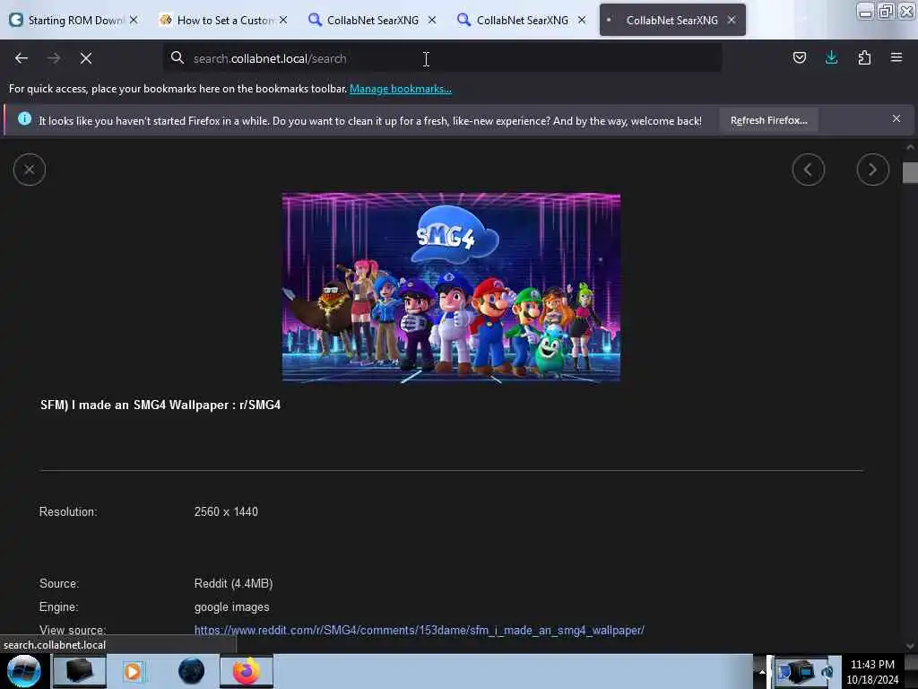The width and height of the screenshot is (918, 689).
Task: Open the black folder taskbar icon
Action: pos(79,671)
